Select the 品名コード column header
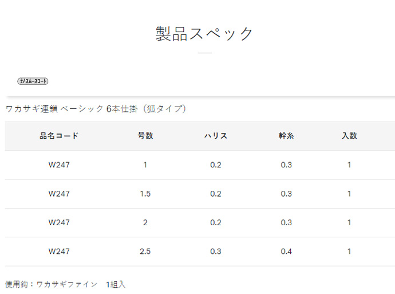Screen dimensions: 395x294 [59, 136]
